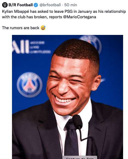Open the attached photo of the smiling player
Screen dimensions: 128x159
point(68,97)
